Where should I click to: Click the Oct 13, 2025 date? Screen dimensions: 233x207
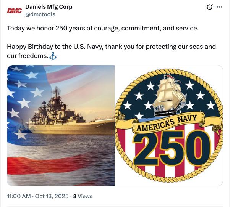coord(52,196)
